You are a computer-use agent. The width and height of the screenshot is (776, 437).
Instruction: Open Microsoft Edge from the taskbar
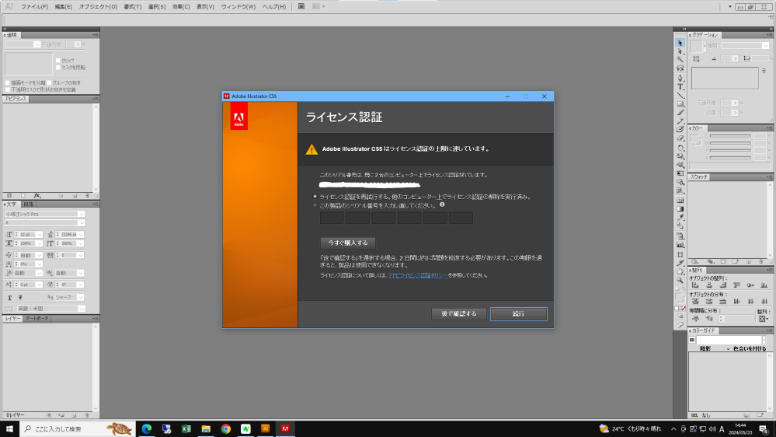(x=147, y=428)
